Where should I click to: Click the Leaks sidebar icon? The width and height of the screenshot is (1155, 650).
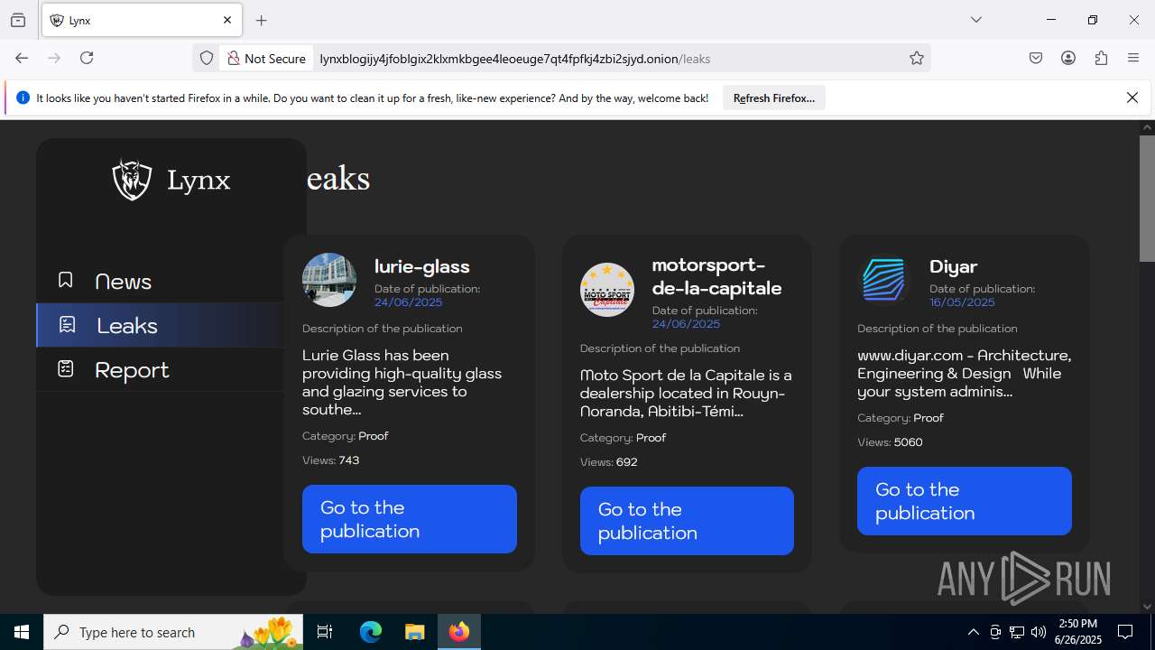tap(67, 324)
